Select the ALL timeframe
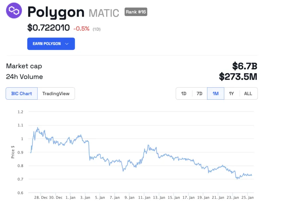 tap(248, 93)
